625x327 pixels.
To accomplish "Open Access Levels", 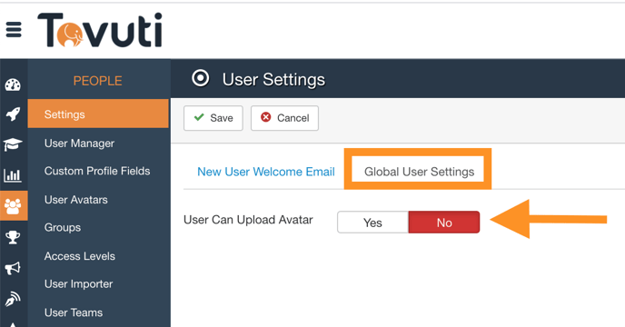I will [80, 256].
